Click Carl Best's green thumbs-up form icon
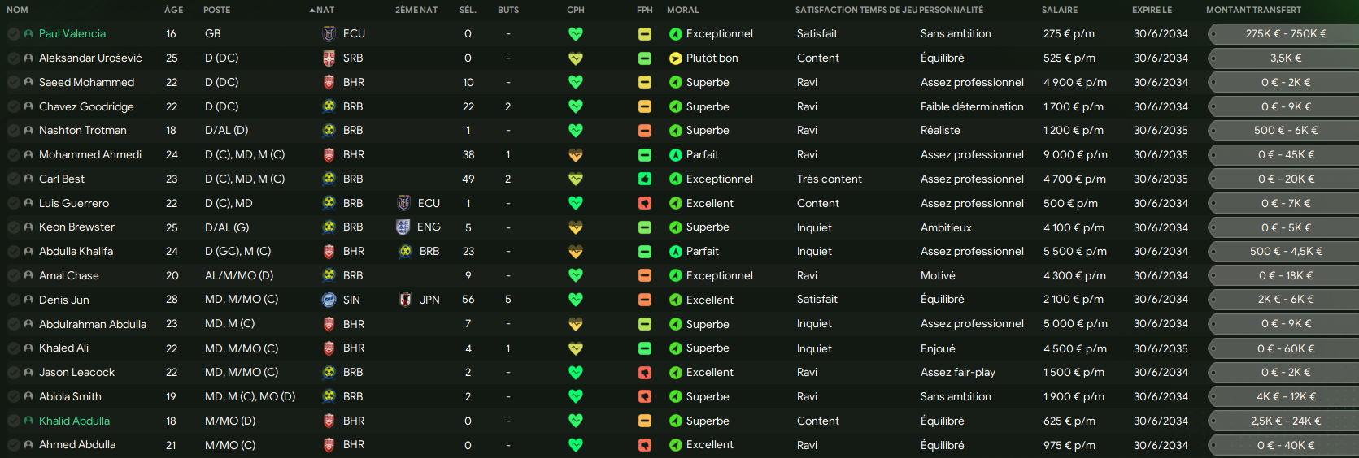 point(645,179)
